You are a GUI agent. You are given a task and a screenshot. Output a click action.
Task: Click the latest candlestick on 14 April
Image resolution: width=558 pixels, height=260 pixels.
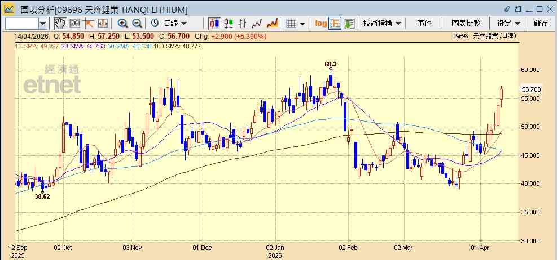(x=502, y=94)
